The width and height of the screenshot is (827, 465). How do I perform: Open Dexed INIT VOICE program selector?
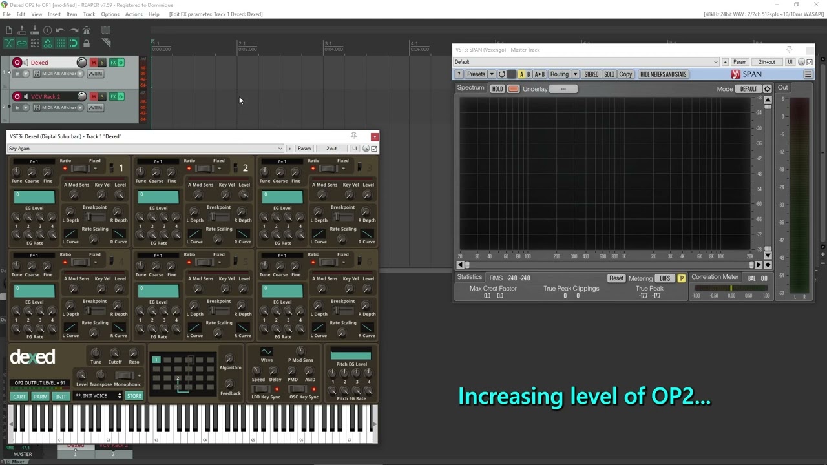[x=98, y=396]
